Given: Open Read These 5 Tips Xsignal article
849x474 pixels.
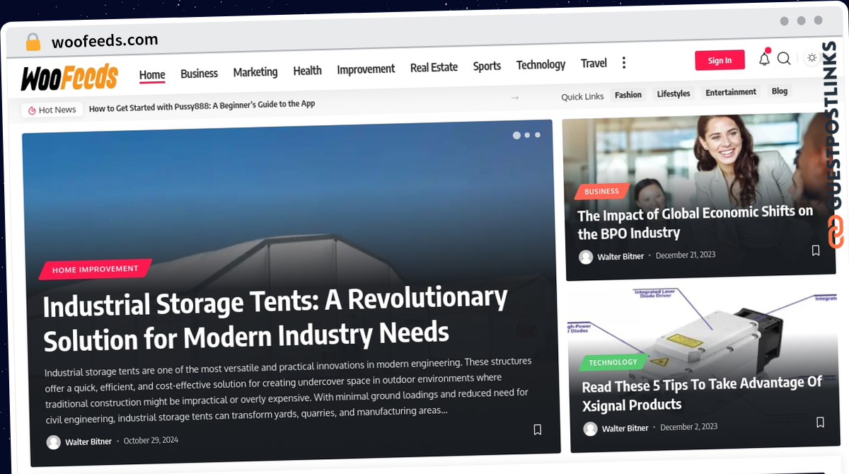Looking at the screenshot, I should (702, 394).
